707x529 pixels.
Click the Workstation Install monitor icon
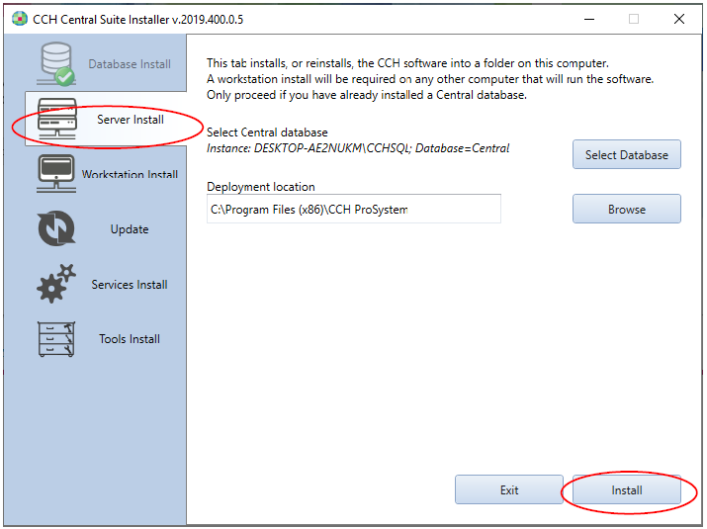tap(56, 174)
